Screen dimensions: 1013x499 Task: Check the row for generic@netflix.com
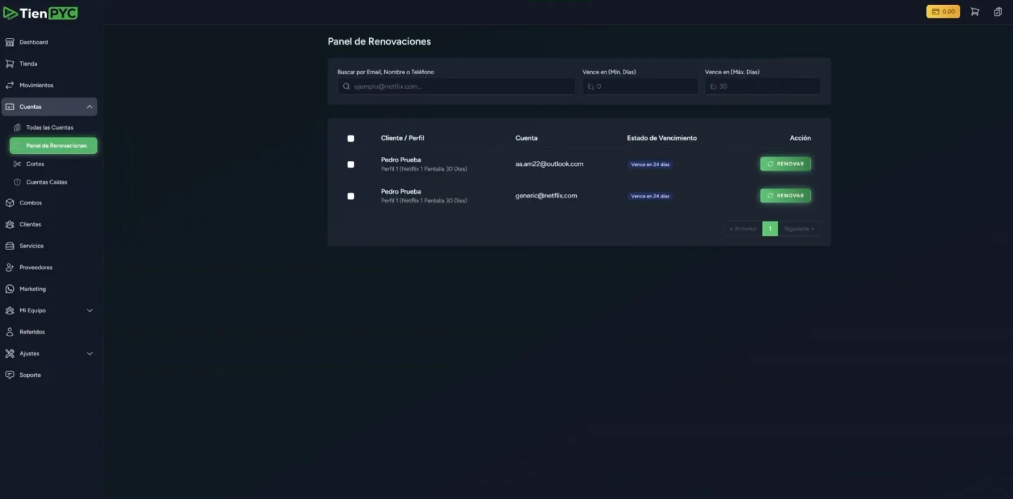351,196
